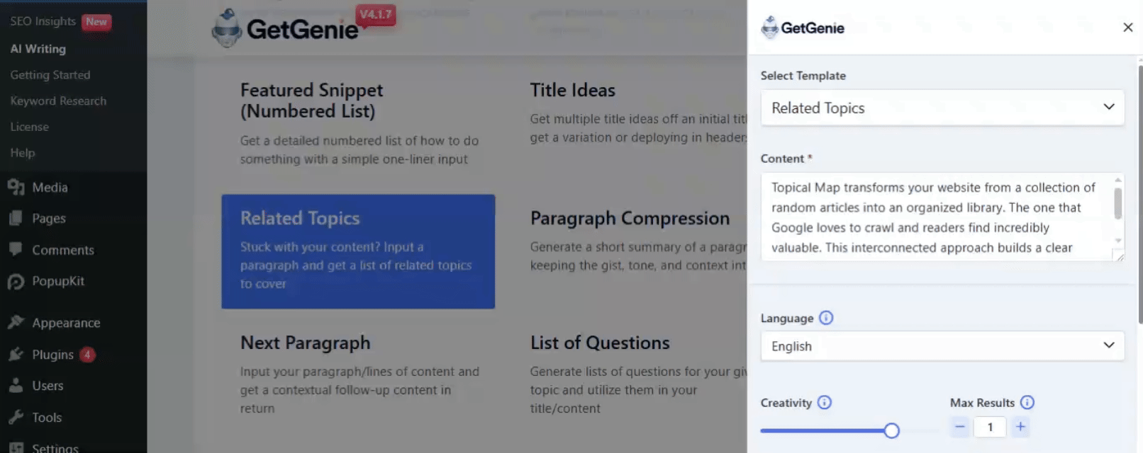
Task: Show the Language info tooltip icon
Action: [826, 318]
